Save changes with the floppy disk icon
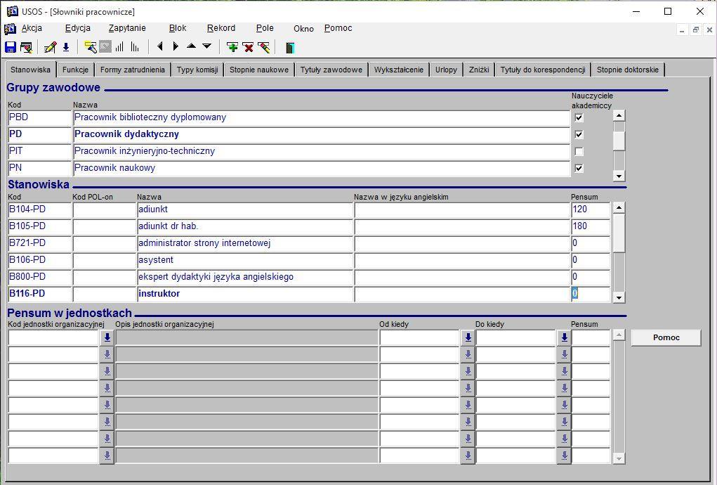Screen dimensions: 717x485 point(10,47)
